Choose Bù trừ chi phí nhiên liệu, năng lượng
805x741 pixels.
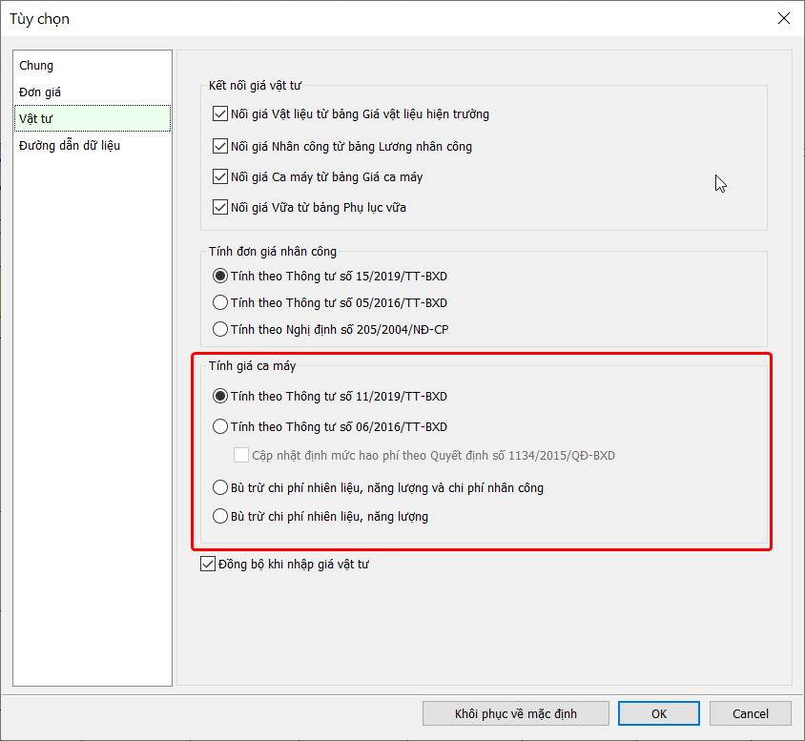221,517
